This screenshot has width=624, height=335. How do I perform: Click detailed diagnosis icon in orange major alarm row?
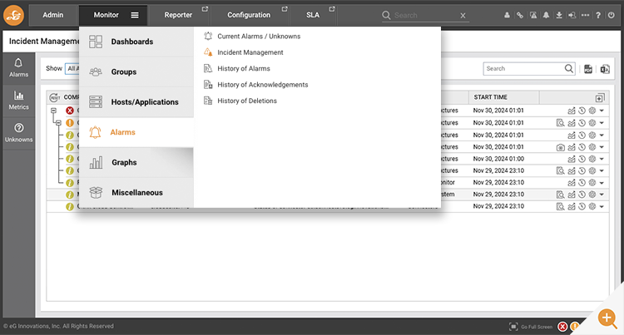click(x=560, y=123)
